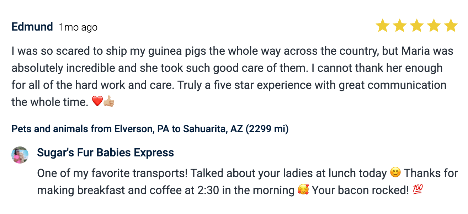The height and width of the screenshot is (214, 468).
Task: Click the 1mo ago timestamp
Action: [x=78, y=27]
